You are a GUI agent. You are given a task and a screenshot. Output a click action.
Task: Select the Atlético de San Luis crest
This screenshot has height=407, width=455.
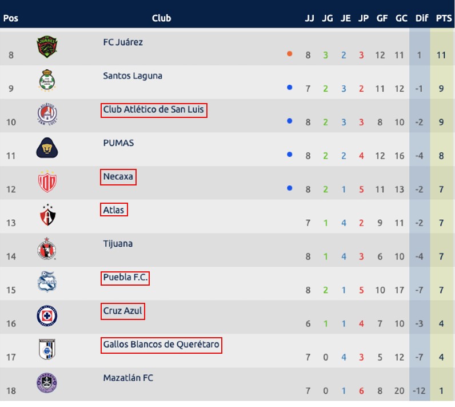coord(47,114)
